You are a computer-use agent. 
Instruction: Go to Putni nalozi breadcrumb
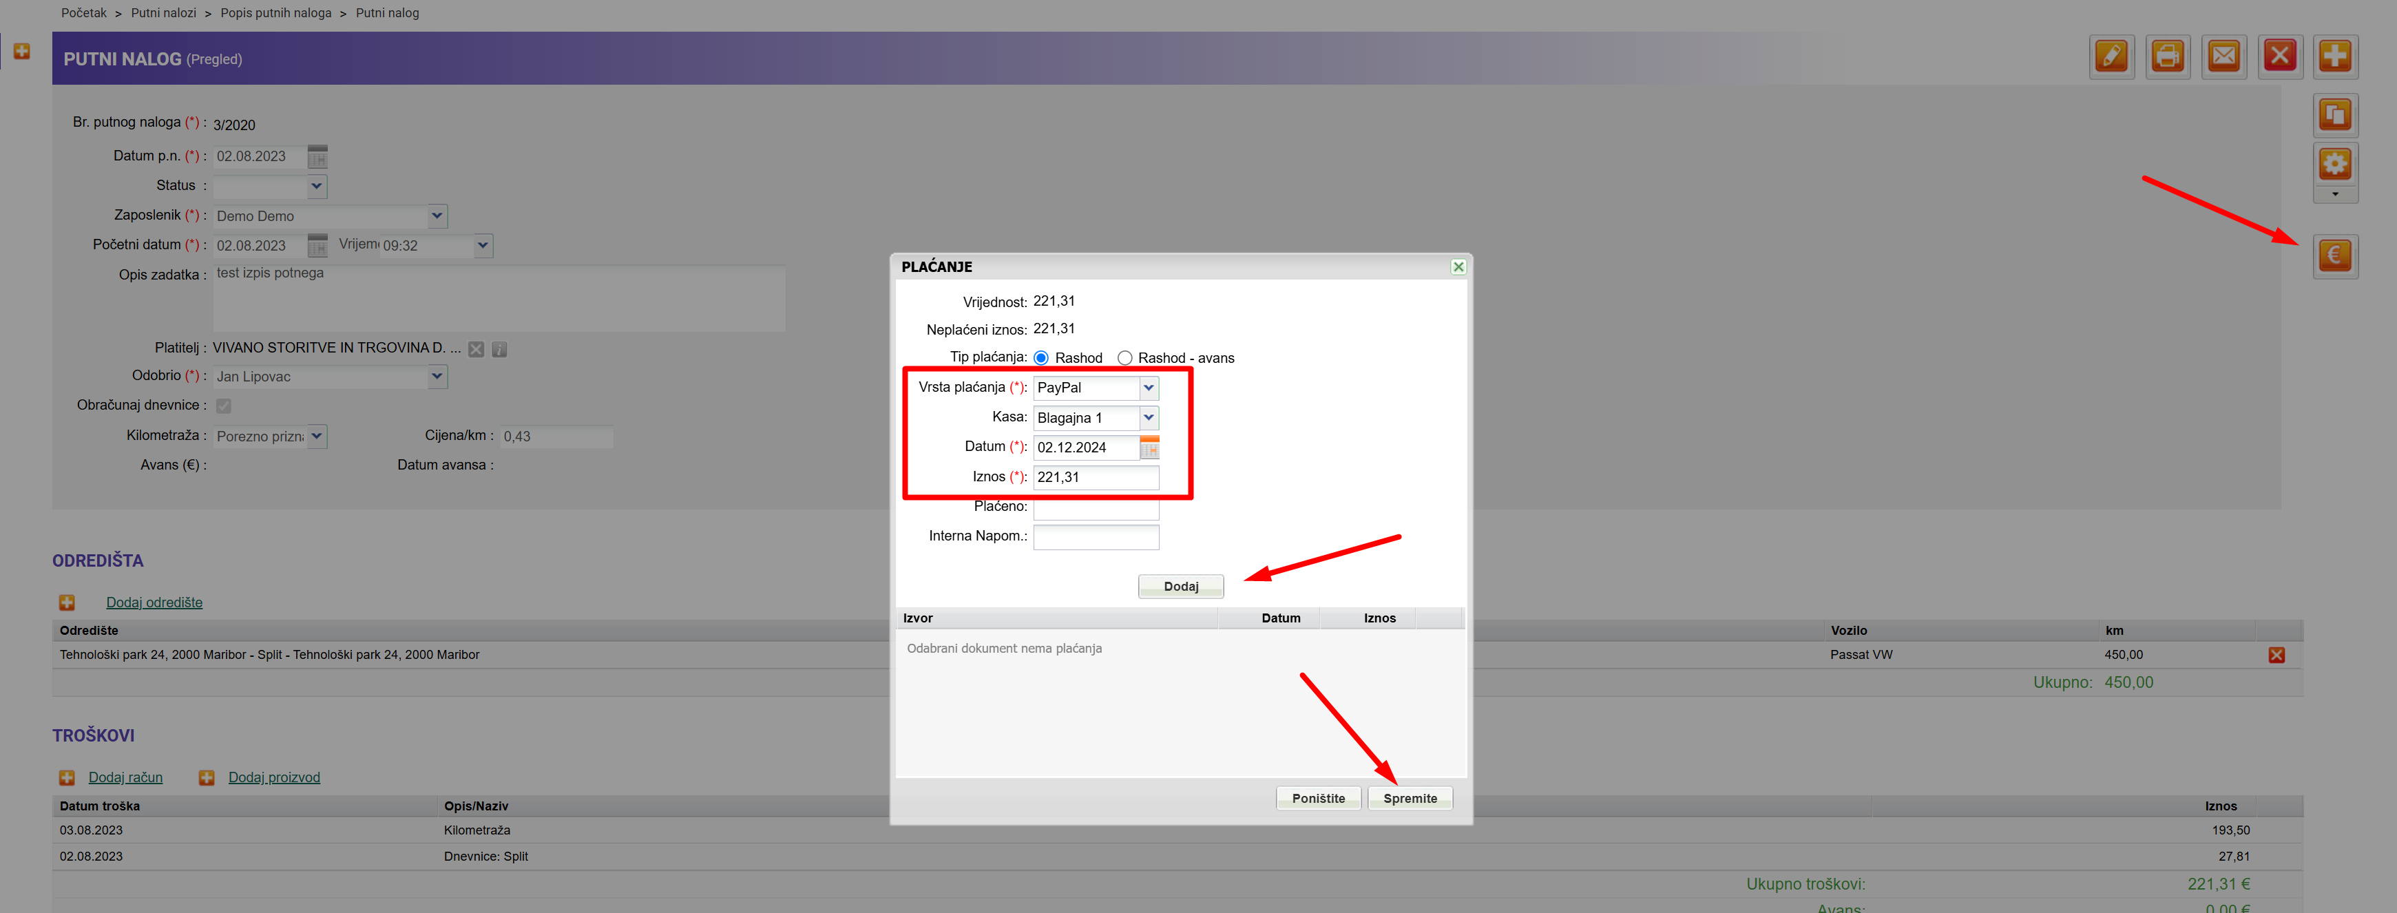pyautogui.click(x=163, y=13)
